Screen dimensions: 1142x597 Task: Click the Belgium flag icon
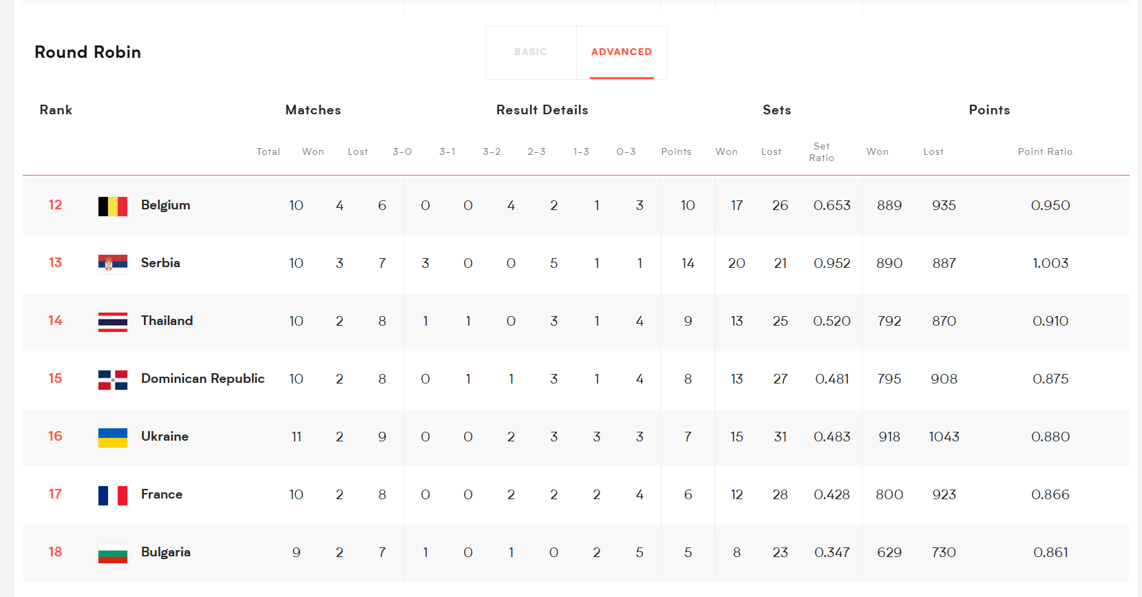[113, 206]
